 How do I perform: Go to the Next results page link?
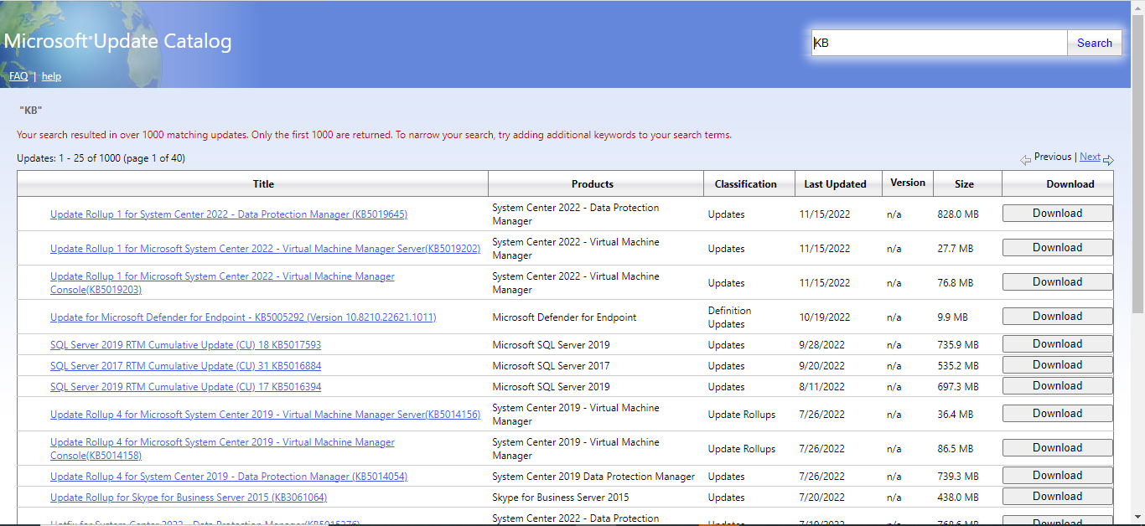(1090, 157)
